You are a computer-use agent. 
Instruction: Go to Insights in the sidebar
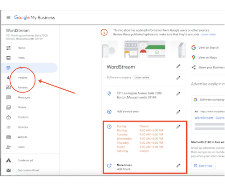[22, 78]
